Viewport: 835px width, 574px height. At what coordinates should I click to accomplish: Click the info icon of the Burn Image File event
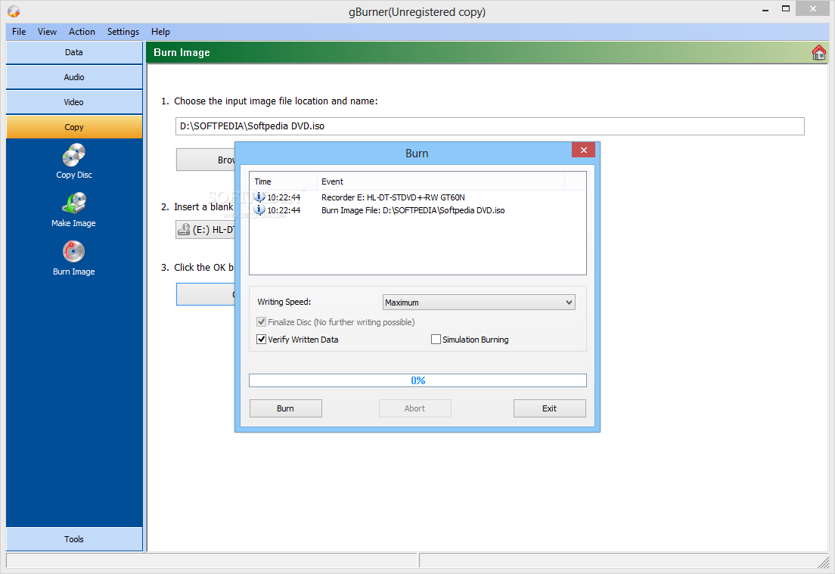point(260,209)
